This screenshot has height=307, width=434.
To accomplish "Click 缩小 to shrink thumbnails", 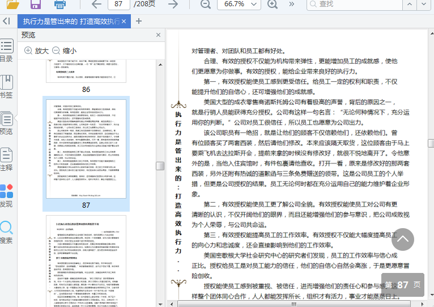I will [65, 51].
